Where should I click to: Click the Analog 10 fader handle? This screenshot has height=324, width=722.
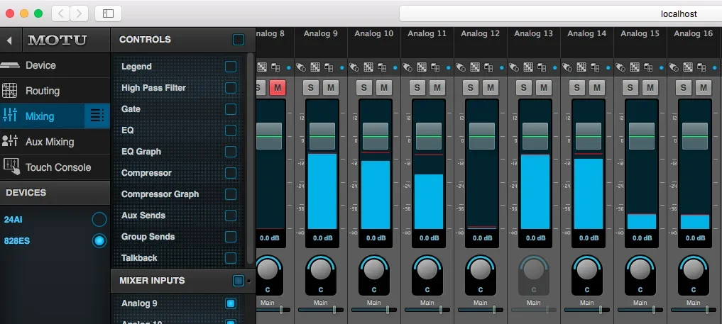[376, 136]
